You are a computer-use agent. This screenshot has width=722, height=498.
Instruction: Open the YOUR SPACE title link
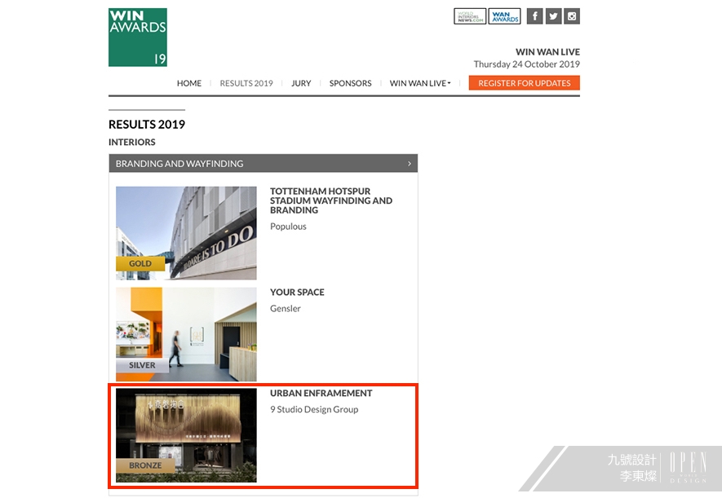pyautogui.click(x=297, y=293)
